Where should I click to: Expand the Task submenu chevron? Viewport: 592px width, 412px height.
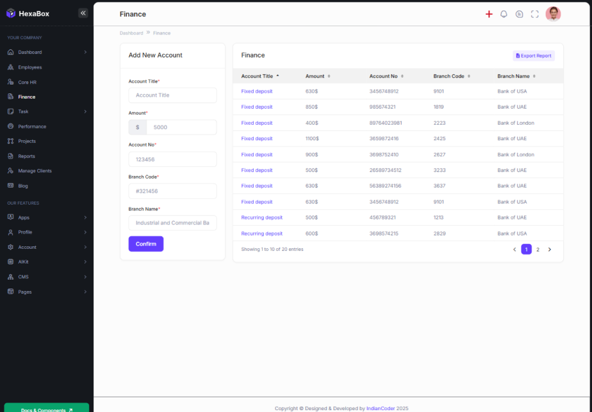click(85, 111)
